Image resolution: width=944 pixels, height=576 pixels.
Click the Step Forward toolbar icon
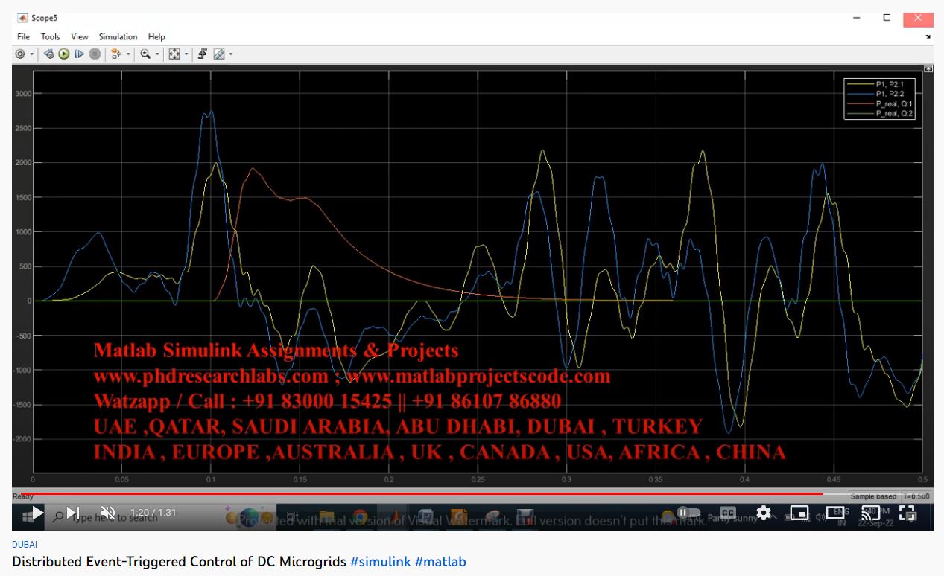coord(79,54)
